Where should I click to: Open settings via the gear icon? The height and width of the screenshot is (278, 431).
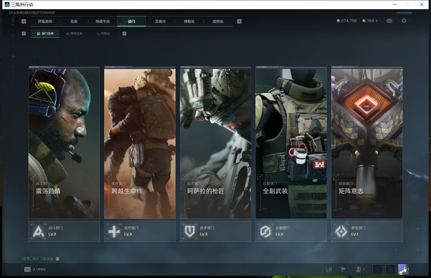[x=404, y=21]
